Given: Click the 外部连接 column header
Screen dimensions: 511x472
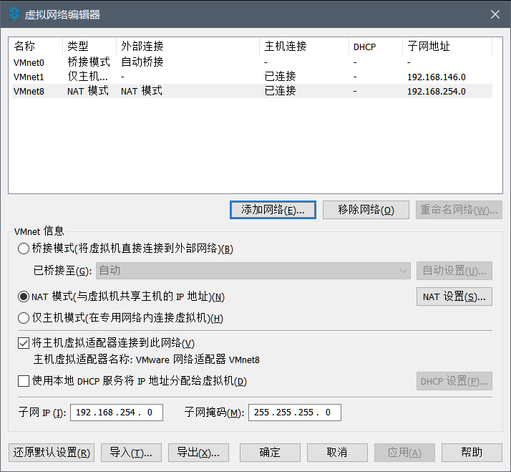Looking at the screenshot, I should 188,47.
